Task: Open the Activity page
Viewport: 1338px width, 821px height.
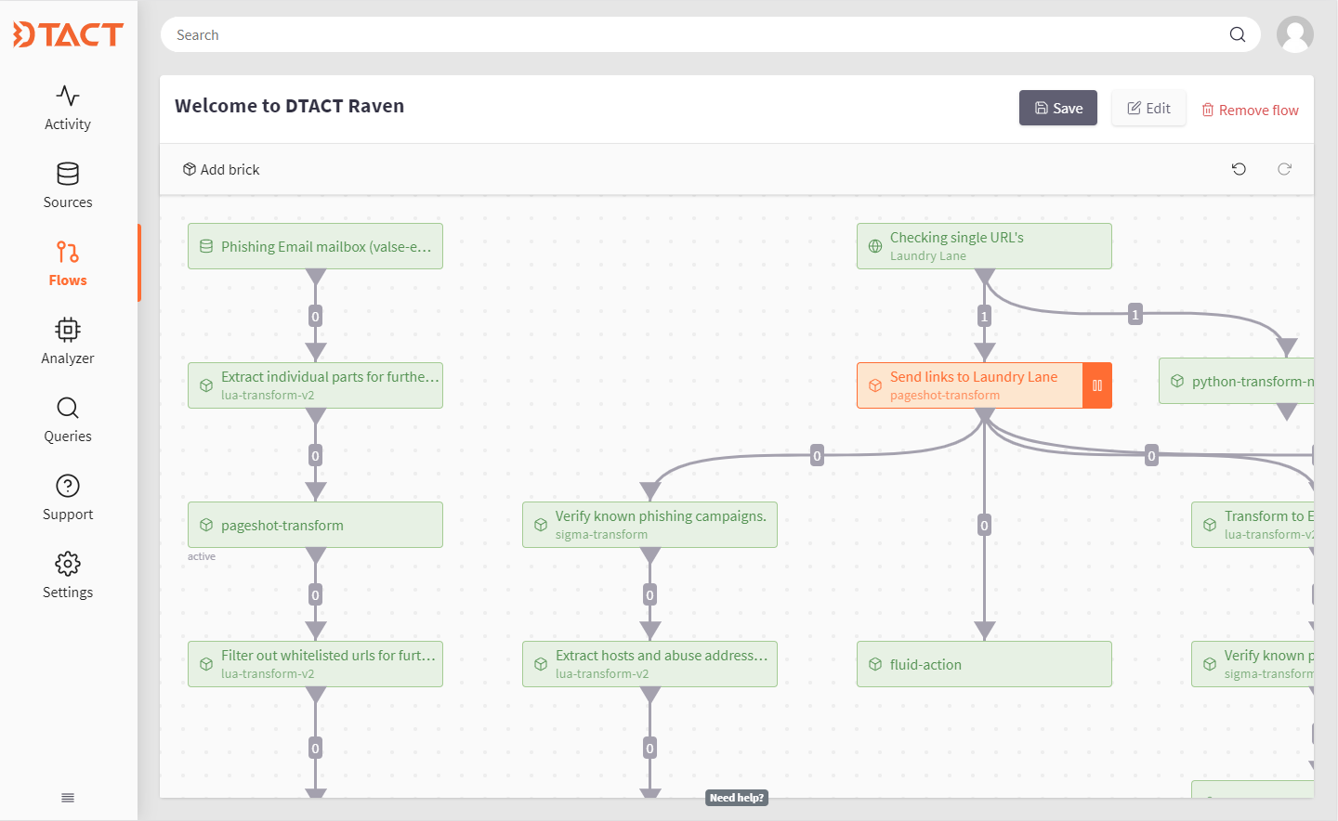Action: tap(68, 108)
